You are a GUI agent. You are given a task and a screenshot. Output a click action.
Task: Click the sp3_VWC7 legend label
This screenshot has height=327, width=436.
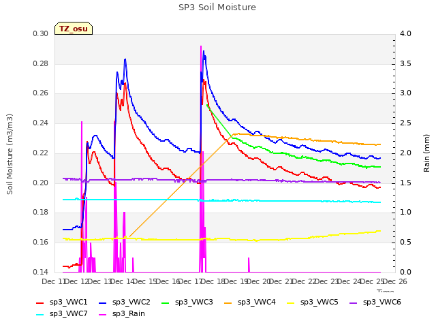pyautogui.click(x=68, y=314)
